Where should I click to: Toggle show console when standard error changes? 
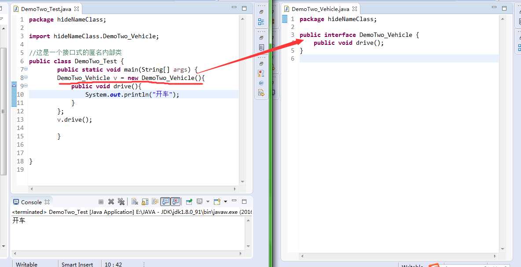(x=176, y=202)
